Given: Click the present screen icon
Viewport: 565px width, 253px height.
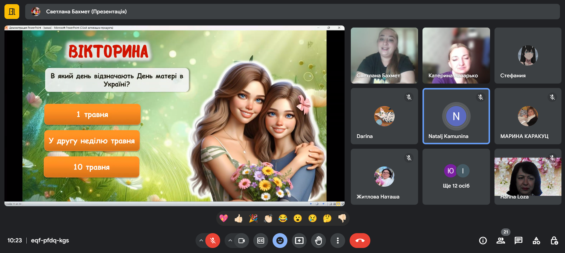Looking at the screenshot, I should [299, 241].
